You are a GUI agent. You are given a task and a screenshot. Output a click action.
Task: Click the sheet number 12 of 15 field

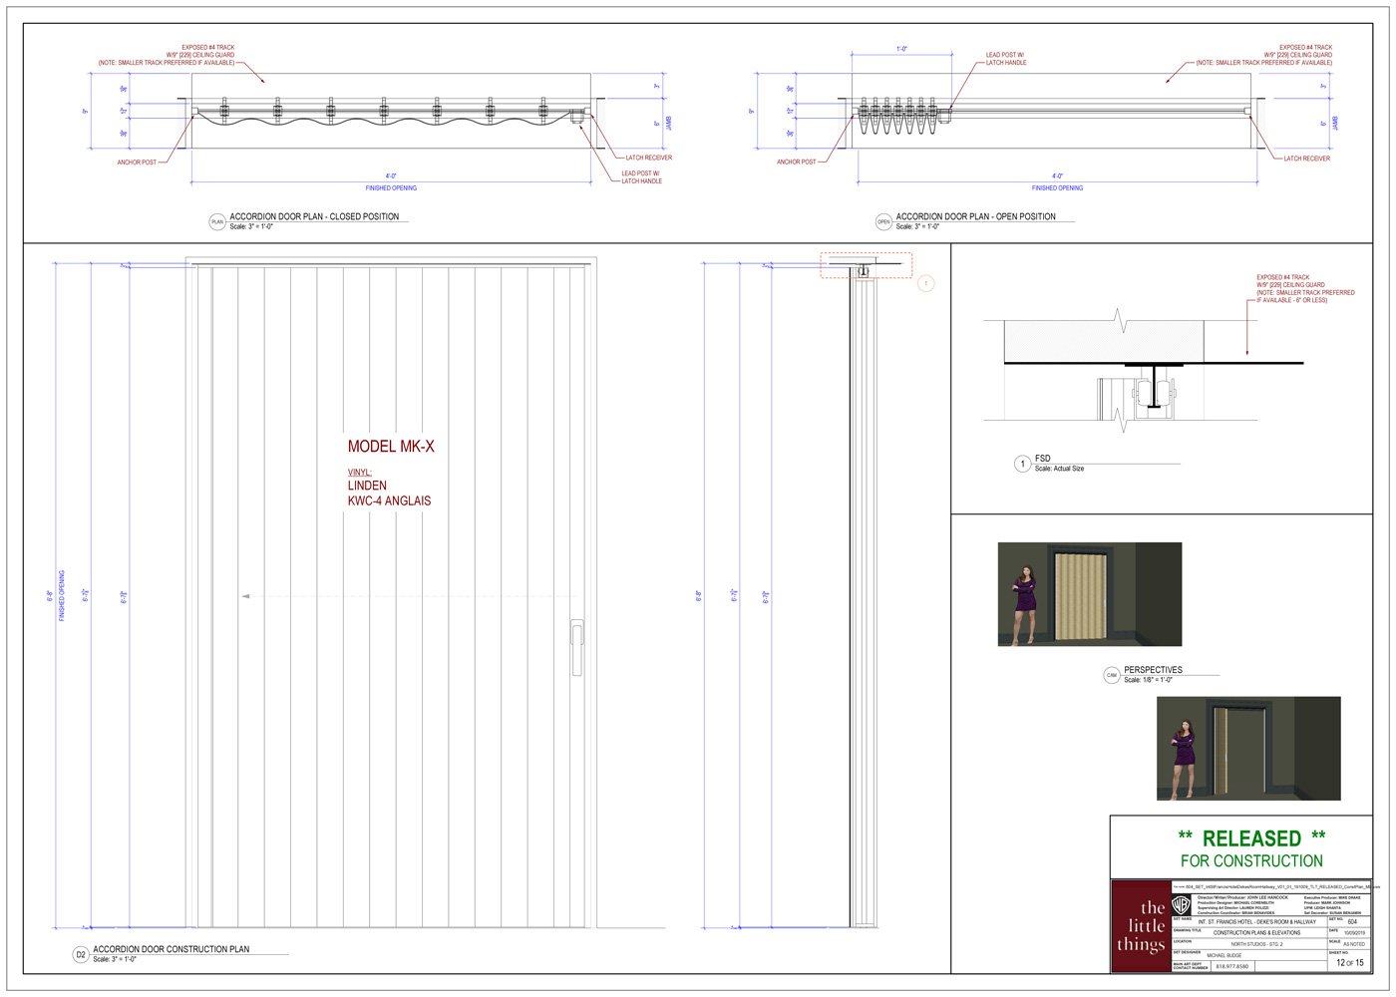[1349, 963]
